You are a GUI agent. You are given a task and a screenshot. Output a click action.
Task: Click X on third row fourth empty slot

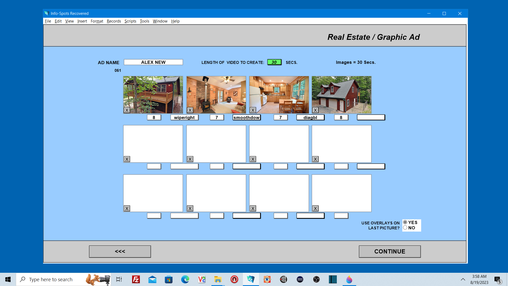tap(315, 208)
